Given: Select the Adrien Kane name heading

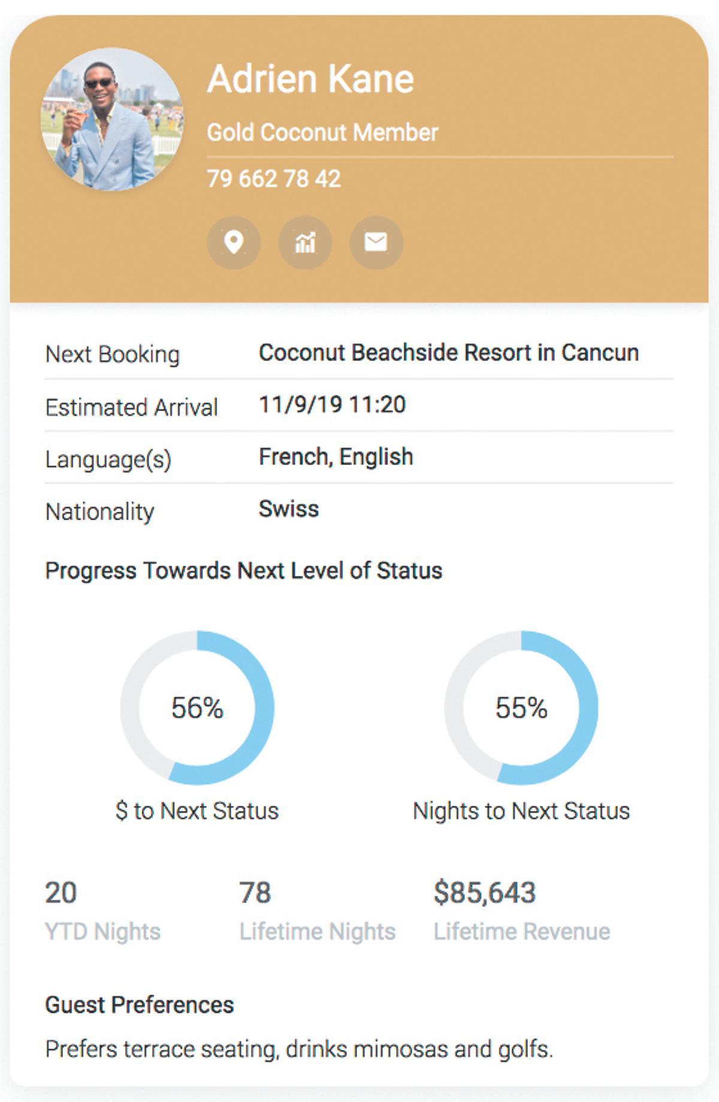Looking at the screenshot, I should pyautogui.click(x=310, y=79).
